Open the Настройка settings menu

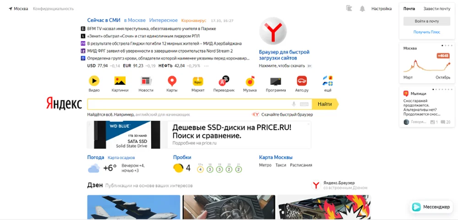tap(382, 9)
